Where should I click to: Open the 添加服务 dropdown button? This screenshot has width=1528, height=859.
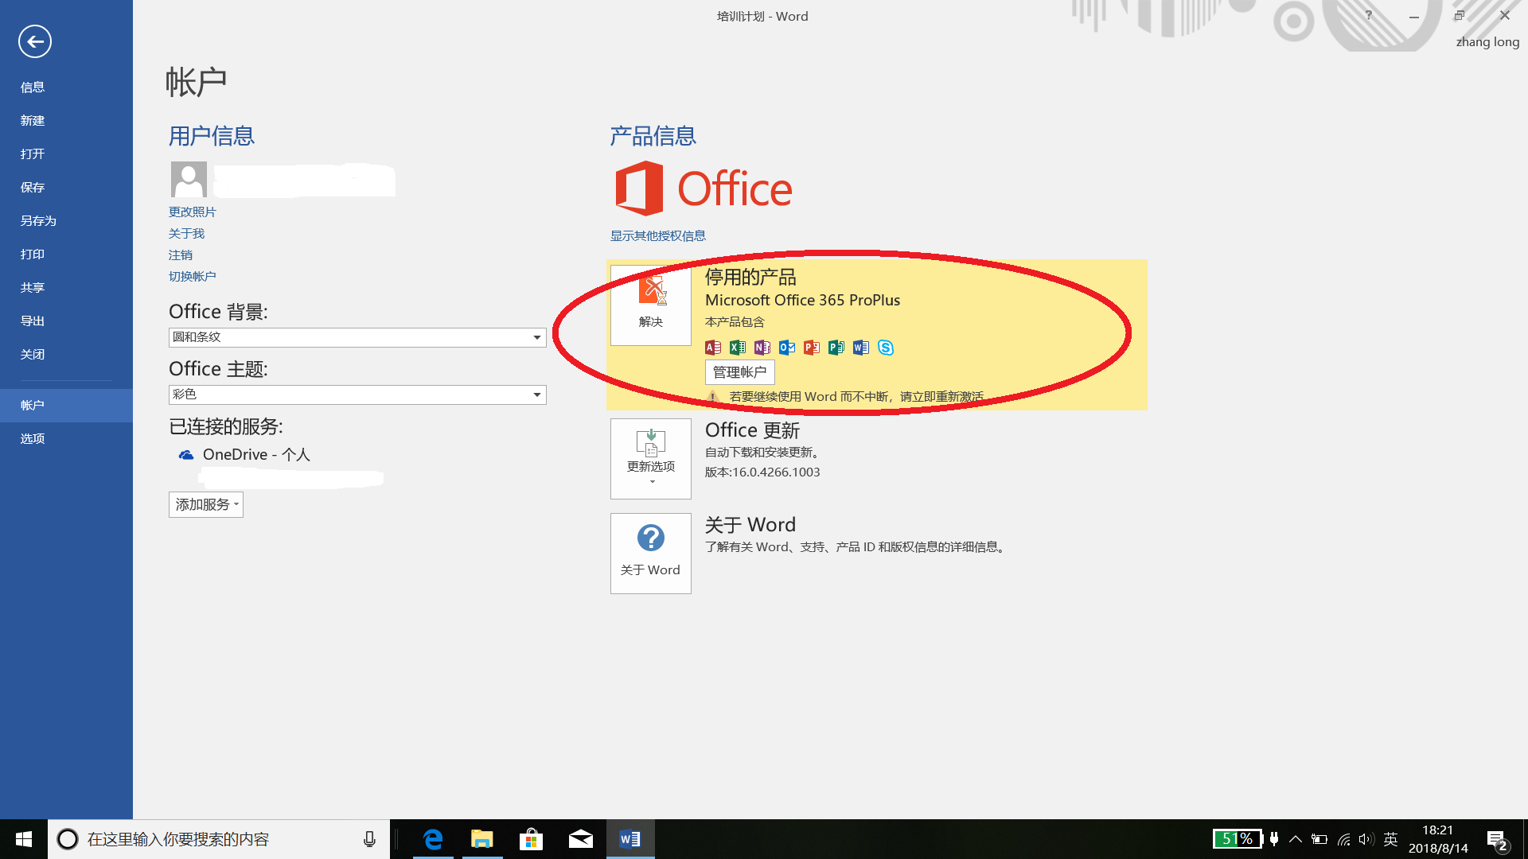(205, 504)
